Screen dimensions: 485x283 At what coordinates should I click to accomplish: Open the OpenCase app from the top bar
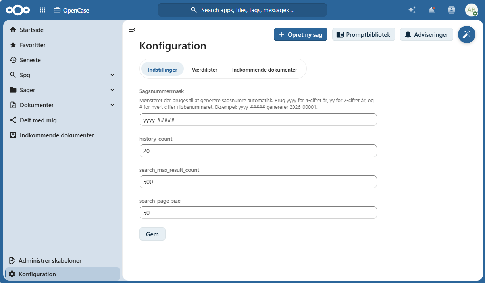(x=71, y=10)
